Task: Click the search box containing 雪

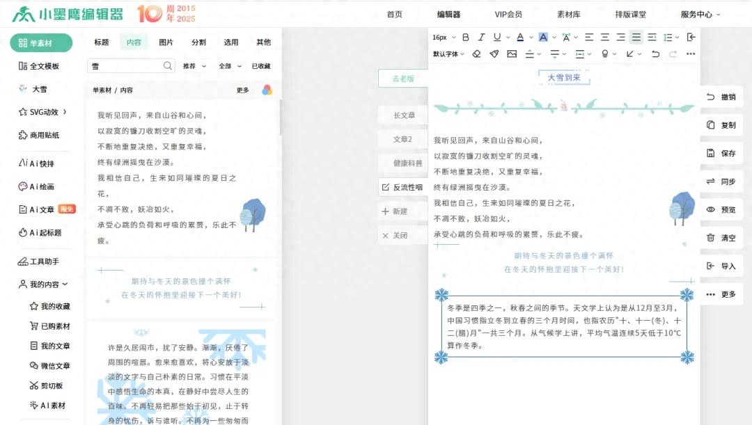Action: pyautogui.click(x=120, y=65)
